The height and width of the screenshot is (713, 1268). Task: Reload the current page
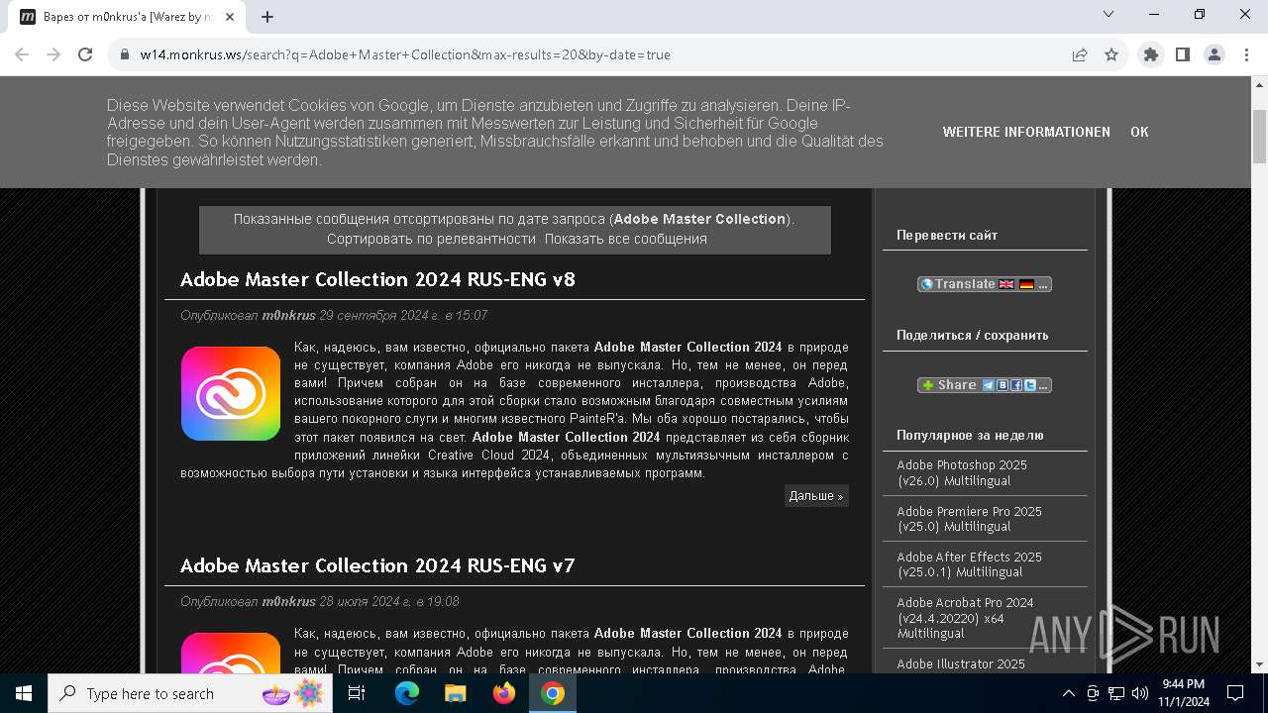(85, 54)
